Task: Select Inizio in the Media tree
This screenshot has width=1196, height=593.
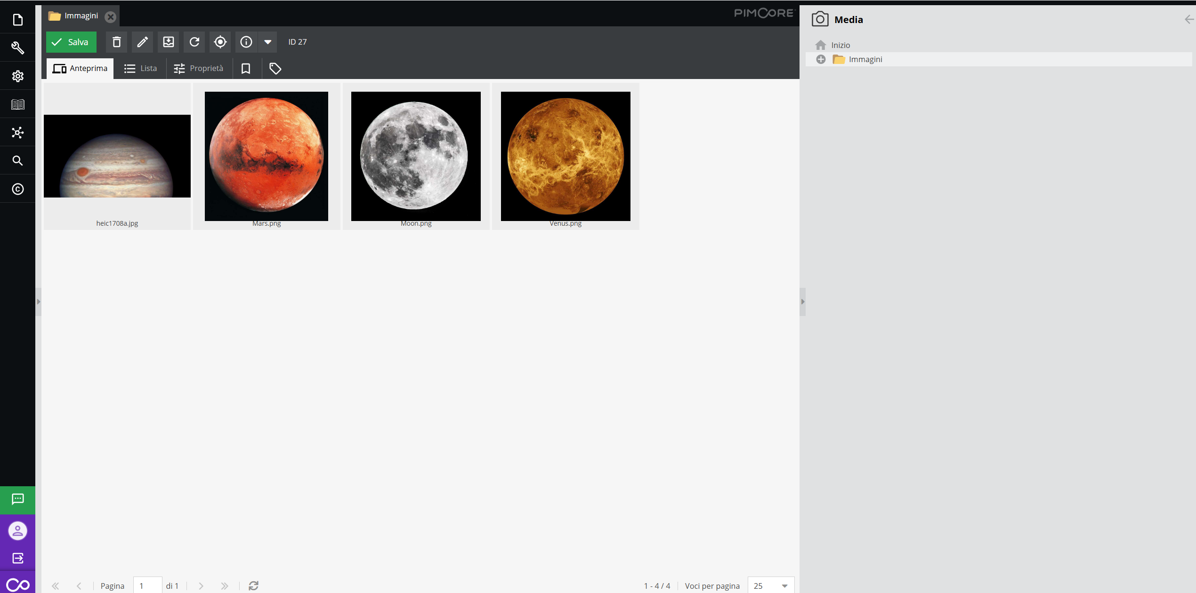Action: (840, 45)
